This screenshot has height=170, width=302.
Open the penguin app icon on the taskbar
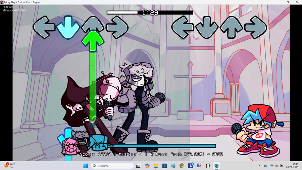pos(208,166)
